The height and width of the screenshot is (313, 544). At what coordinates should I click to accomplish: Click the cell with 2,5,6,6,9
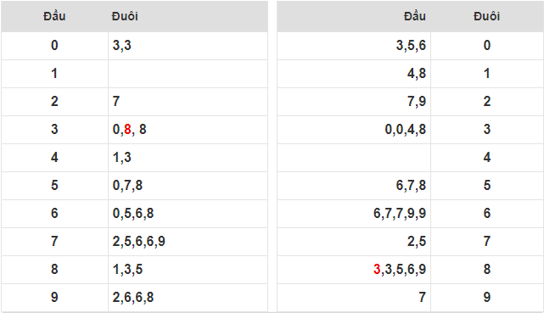pyautogui.click(x=188, y=242)
